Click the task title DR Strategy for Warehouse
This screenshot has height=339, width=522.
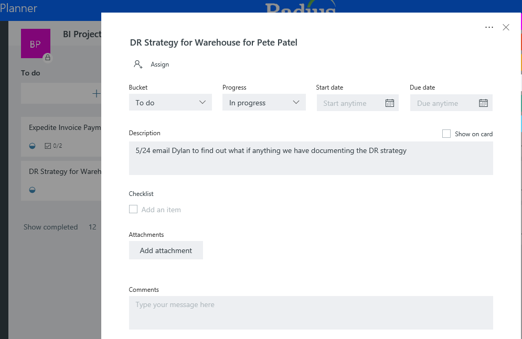pos(214,42)
